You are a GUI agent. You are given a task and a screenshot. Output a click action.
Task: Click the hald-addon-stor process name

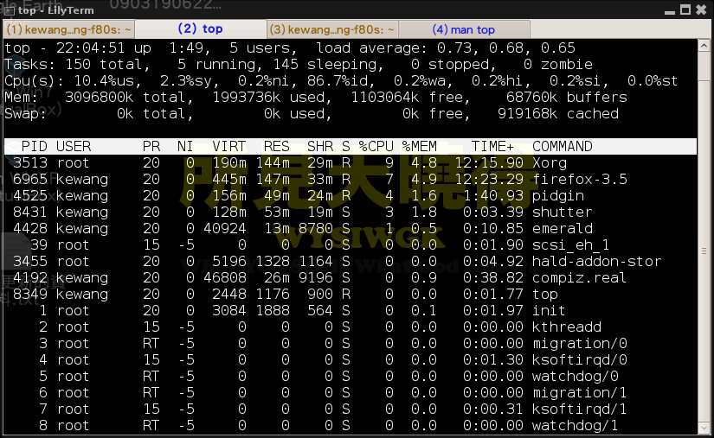pos(597,261)
